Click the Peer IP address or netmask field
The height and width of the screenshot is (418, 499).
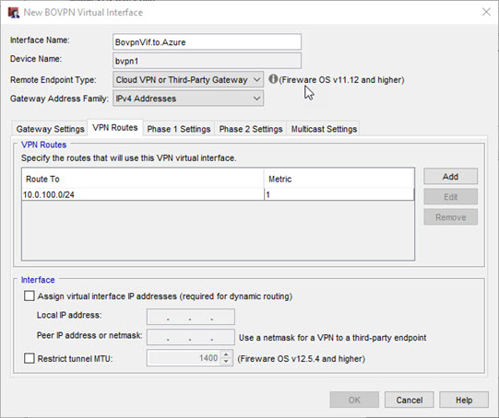[191, 337]
